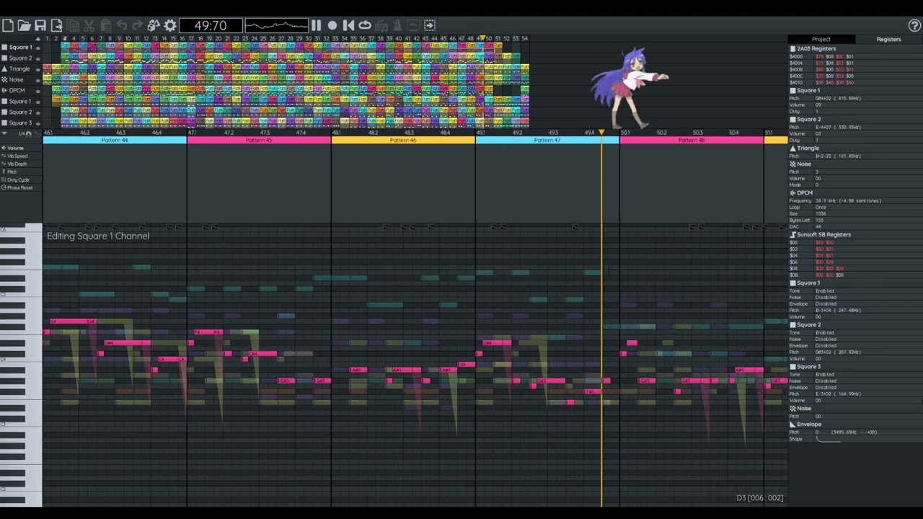Select the Noise channel
Image resolution: width=923 pixels, height=519 pixels.
16,80
